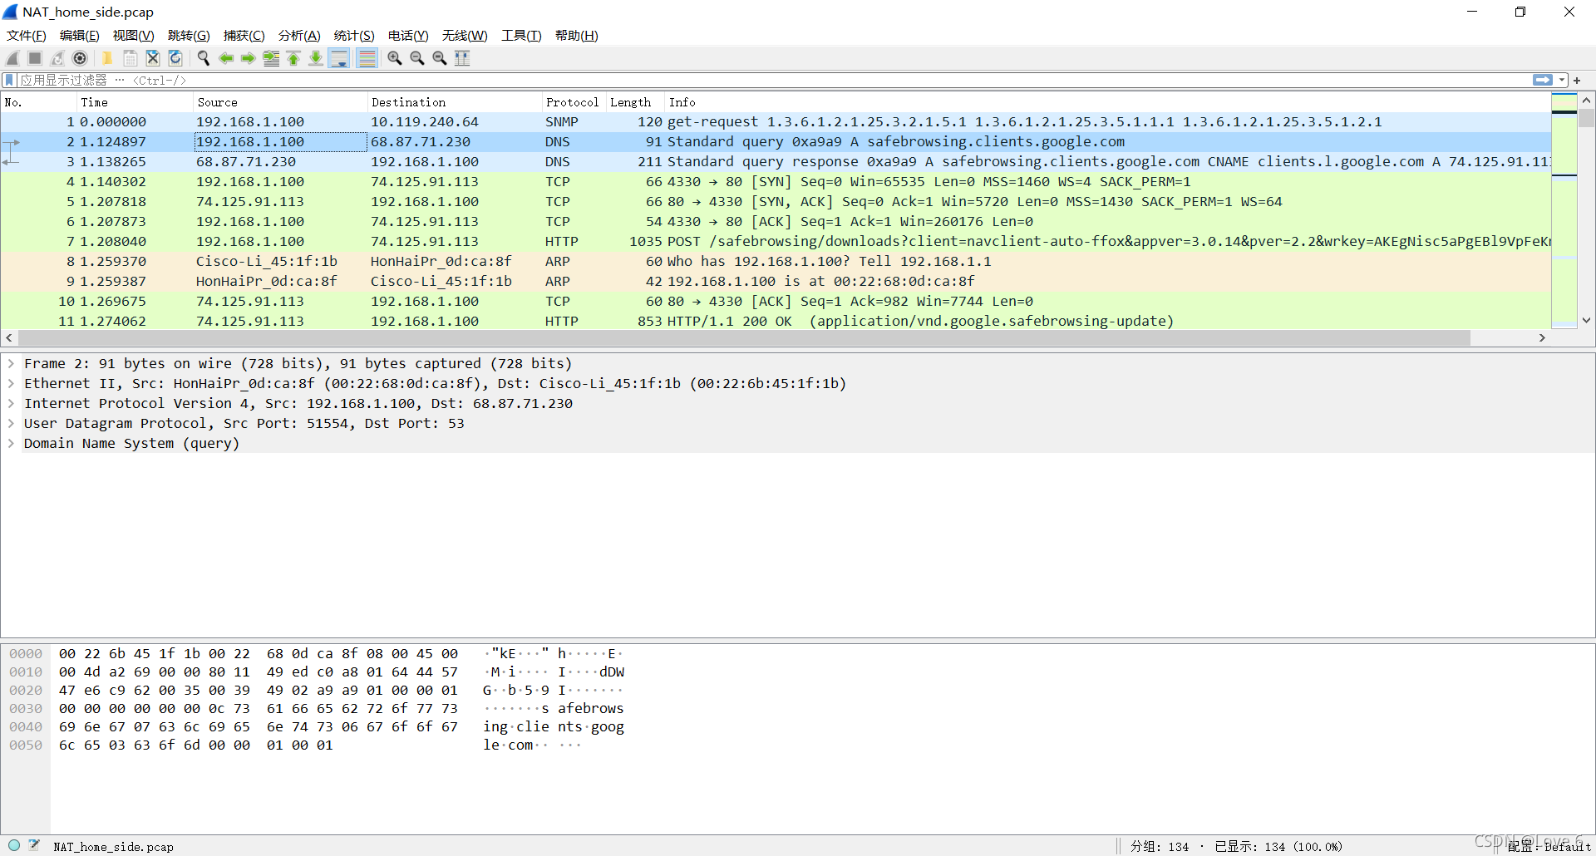Screen dimensions: 1596x856
Task: Open the 电话(Y) menu
Action: pos(408,36)
